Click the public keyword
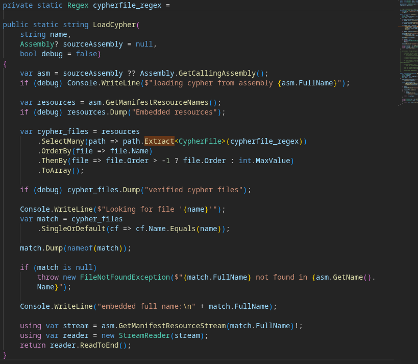 click(15, 25)
